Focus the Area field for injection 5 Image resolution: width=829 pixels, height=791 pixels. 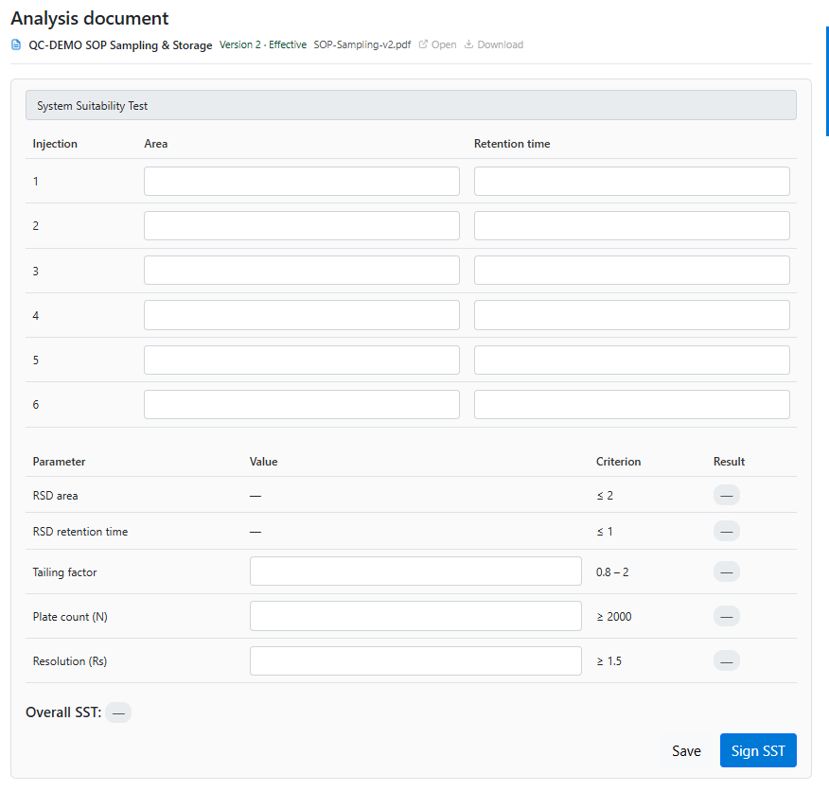click(302, 360)
